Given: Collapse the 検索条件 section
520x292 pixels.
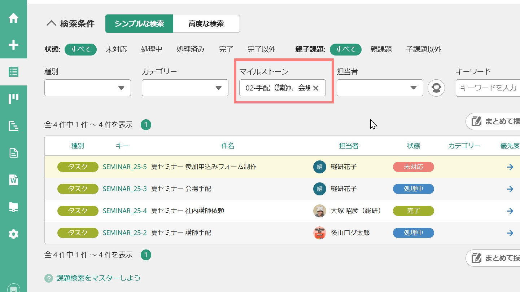Looking at the screenshot, I should 52,24.
